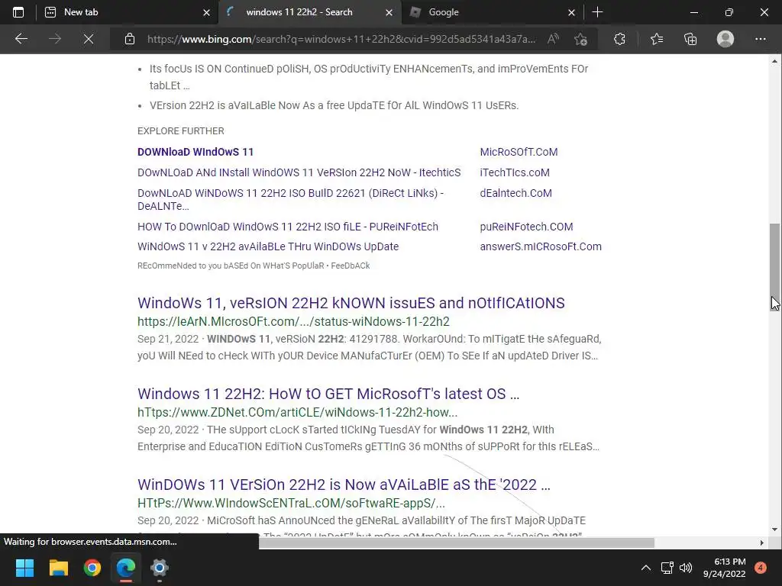The height and width of the screenshot is (586, 782).
Task: Open Edge Settings and more menu
Action: (760, 39)
